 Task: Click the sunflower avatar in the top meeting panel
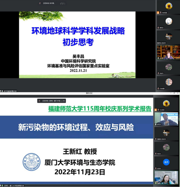[x=169, y=6]
